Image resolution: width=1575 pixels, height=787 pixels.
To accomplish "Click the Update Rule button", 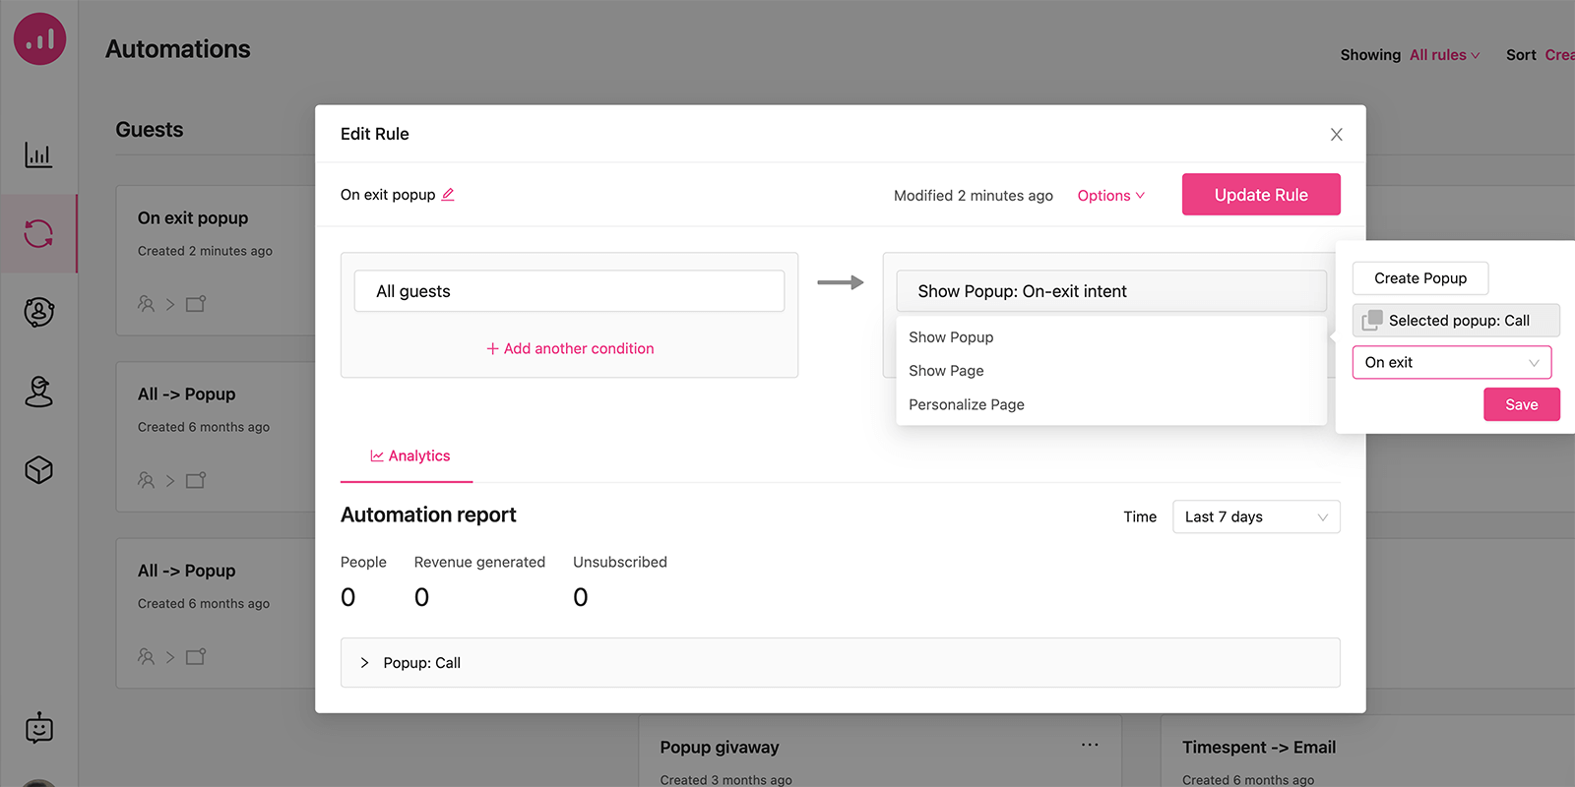I will tap(1260, 195).
